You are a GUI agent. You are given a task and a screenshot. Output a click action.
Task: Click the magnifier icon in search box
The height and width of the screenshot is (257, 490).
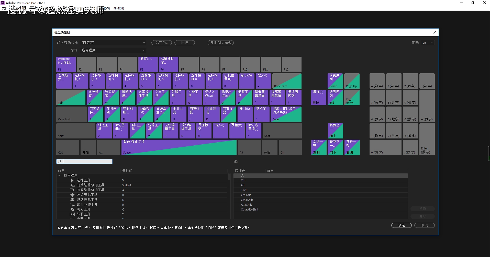[x=59, y=161]
